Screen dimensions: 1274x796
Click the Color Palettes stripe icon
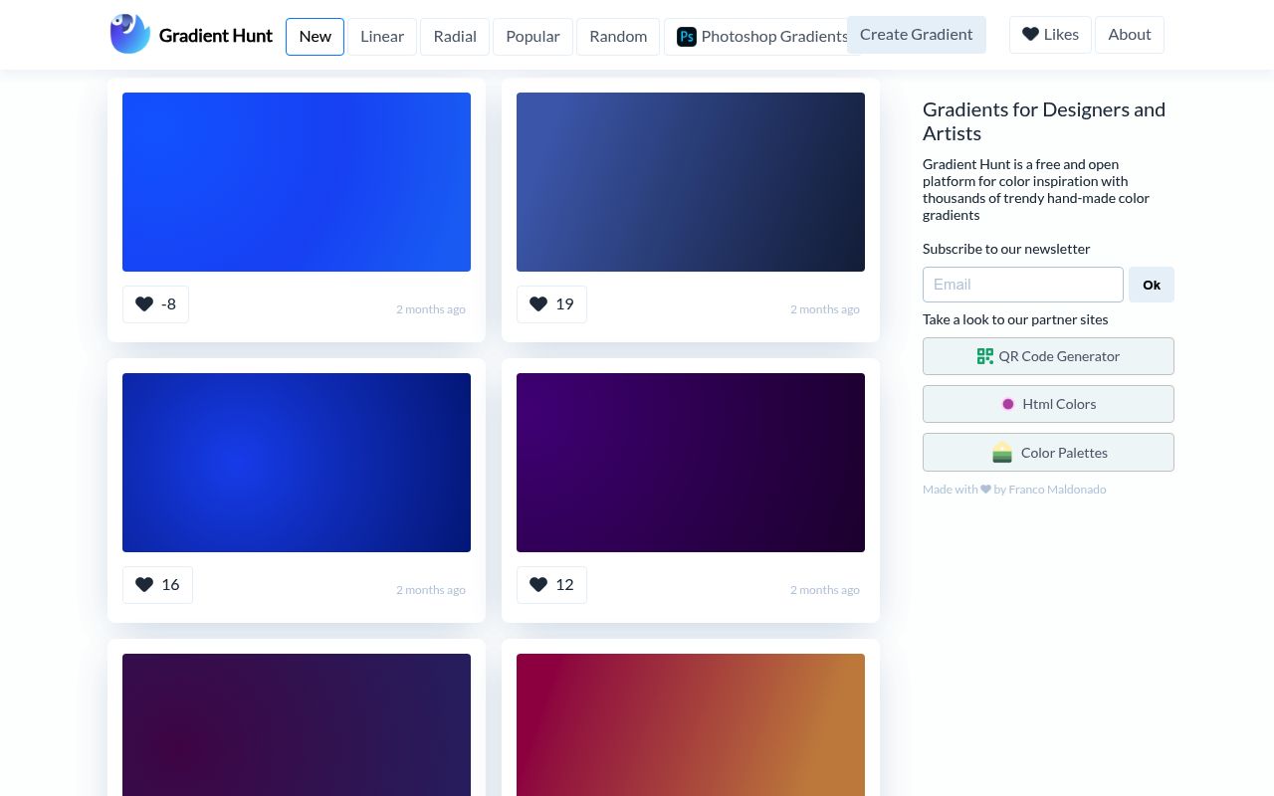tap(1002, 453)
